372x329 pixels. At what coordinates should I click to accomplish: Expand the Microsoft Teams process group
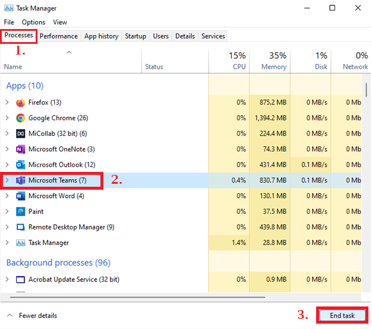point(7,180)
